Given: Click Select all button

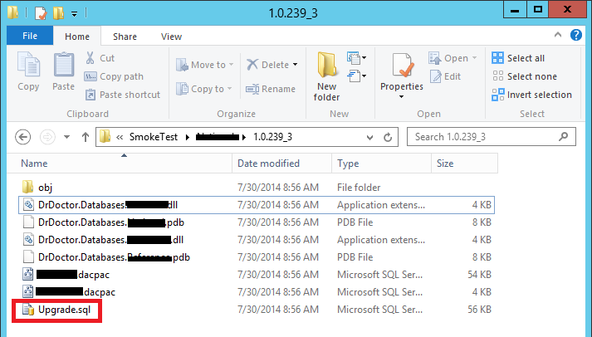Looking at the screenshot, I should pos(519,58).
